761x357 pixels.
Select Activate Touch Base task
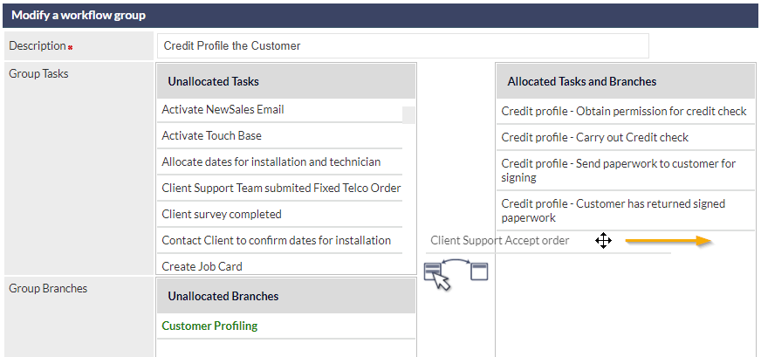pyautogui.click(x=279, y=135)
